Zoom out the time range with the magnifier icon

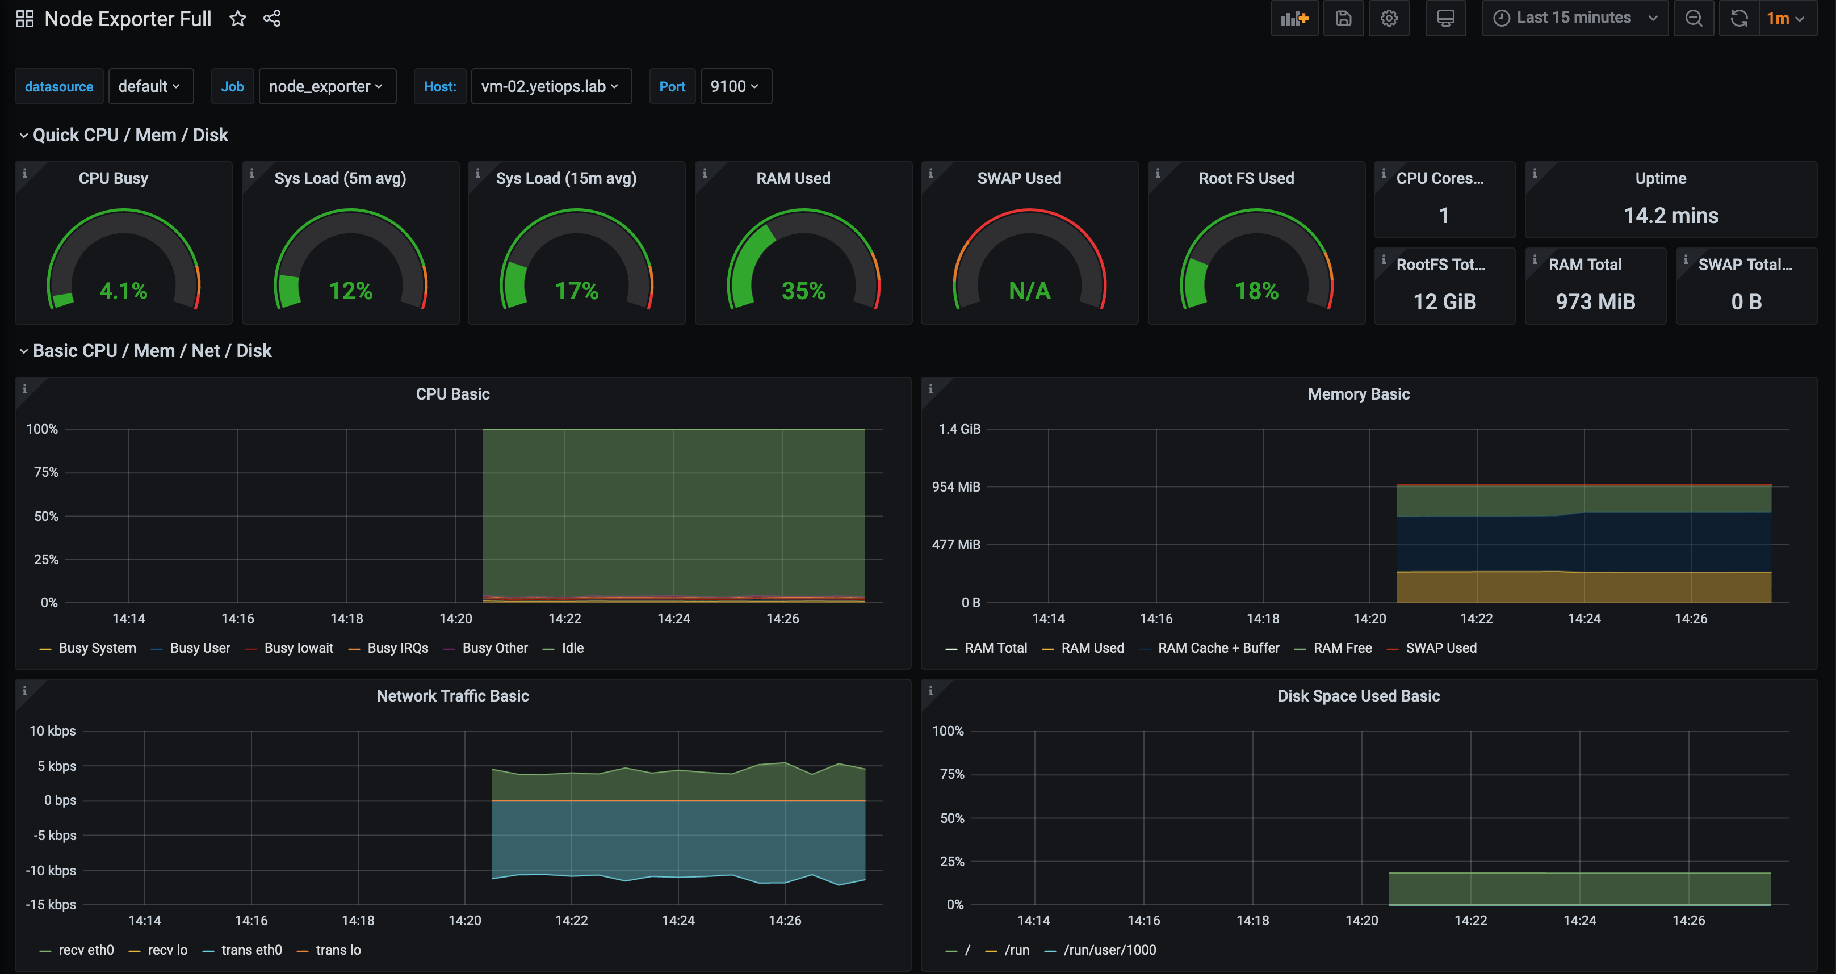(x=1694, y=18)
